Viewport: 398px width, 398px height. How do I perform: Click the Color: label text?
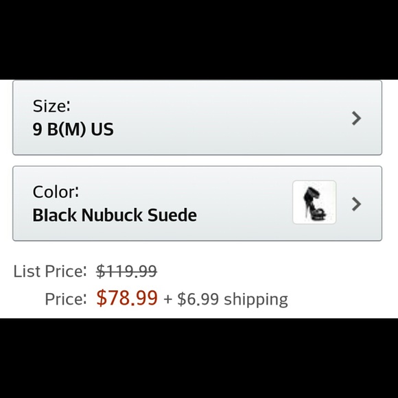[x=56, y=191]
